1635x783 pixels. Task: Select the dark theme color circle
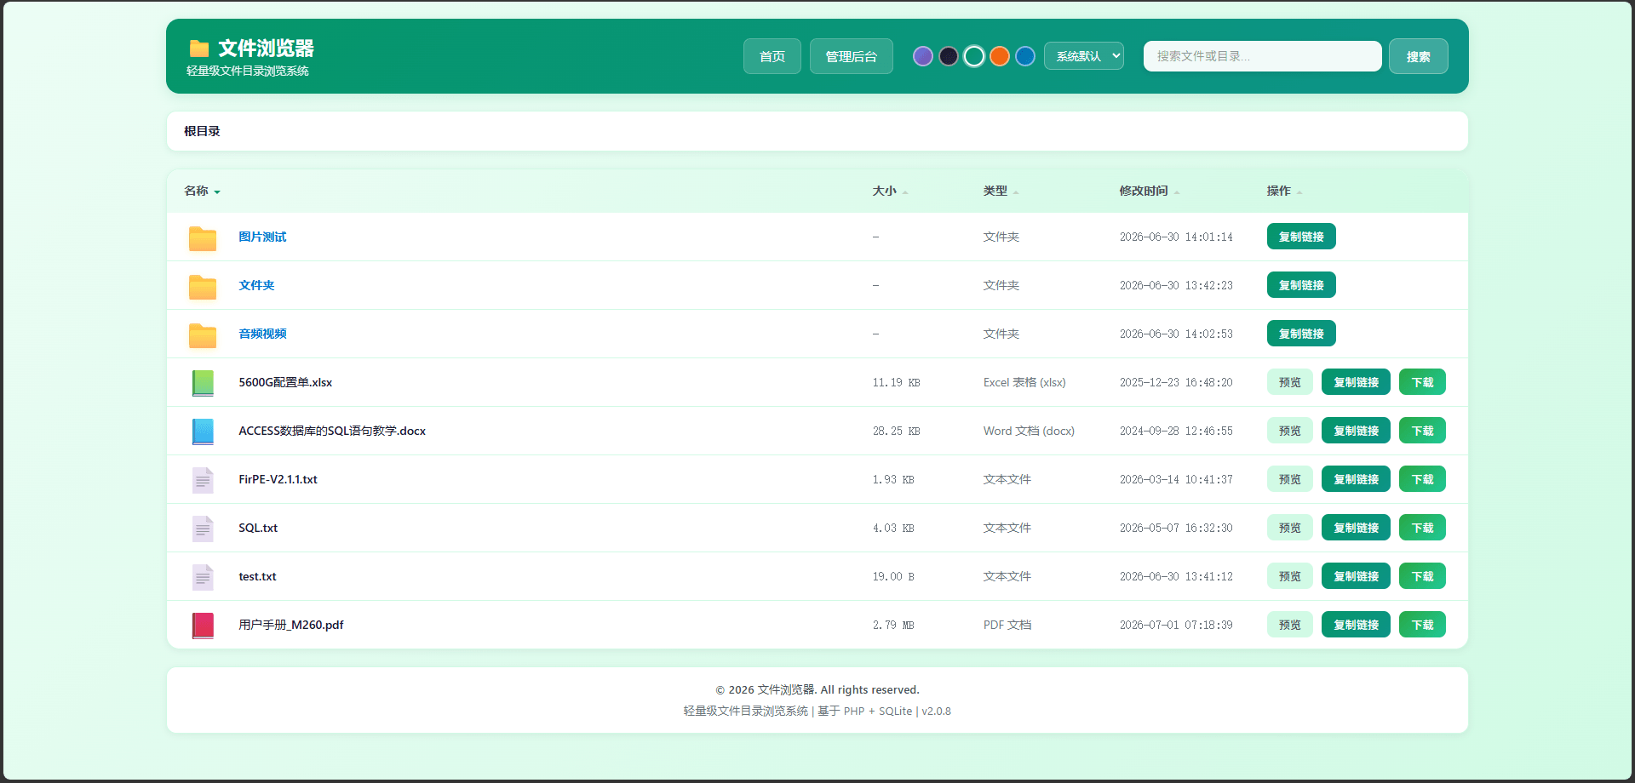point(949,56)
